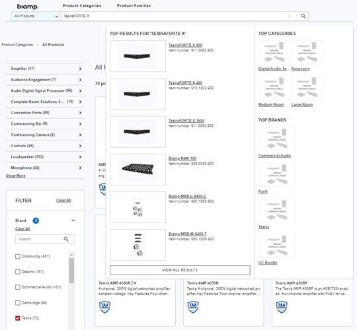Image resolution: width=357 pixels, height=330 pixels.
Task: Expand Complete Room Solutions category
Action: (x=45, y=102)
